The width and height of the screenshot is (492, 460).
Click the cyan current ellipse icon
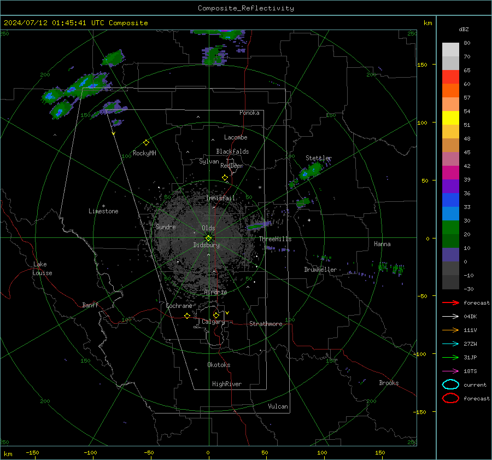450,385
